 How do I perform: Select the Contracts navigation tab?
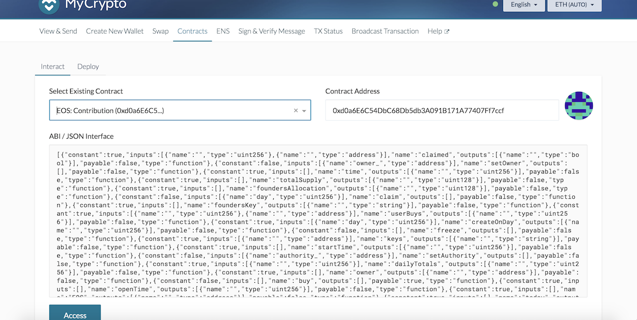[x=192, y=31]
